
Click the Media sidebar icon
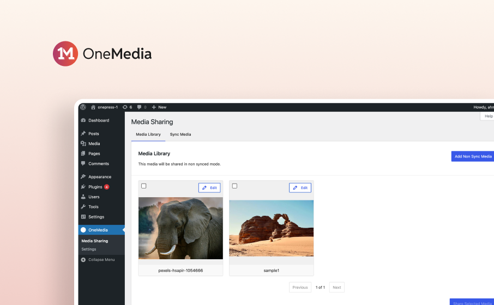click(83, 144)
